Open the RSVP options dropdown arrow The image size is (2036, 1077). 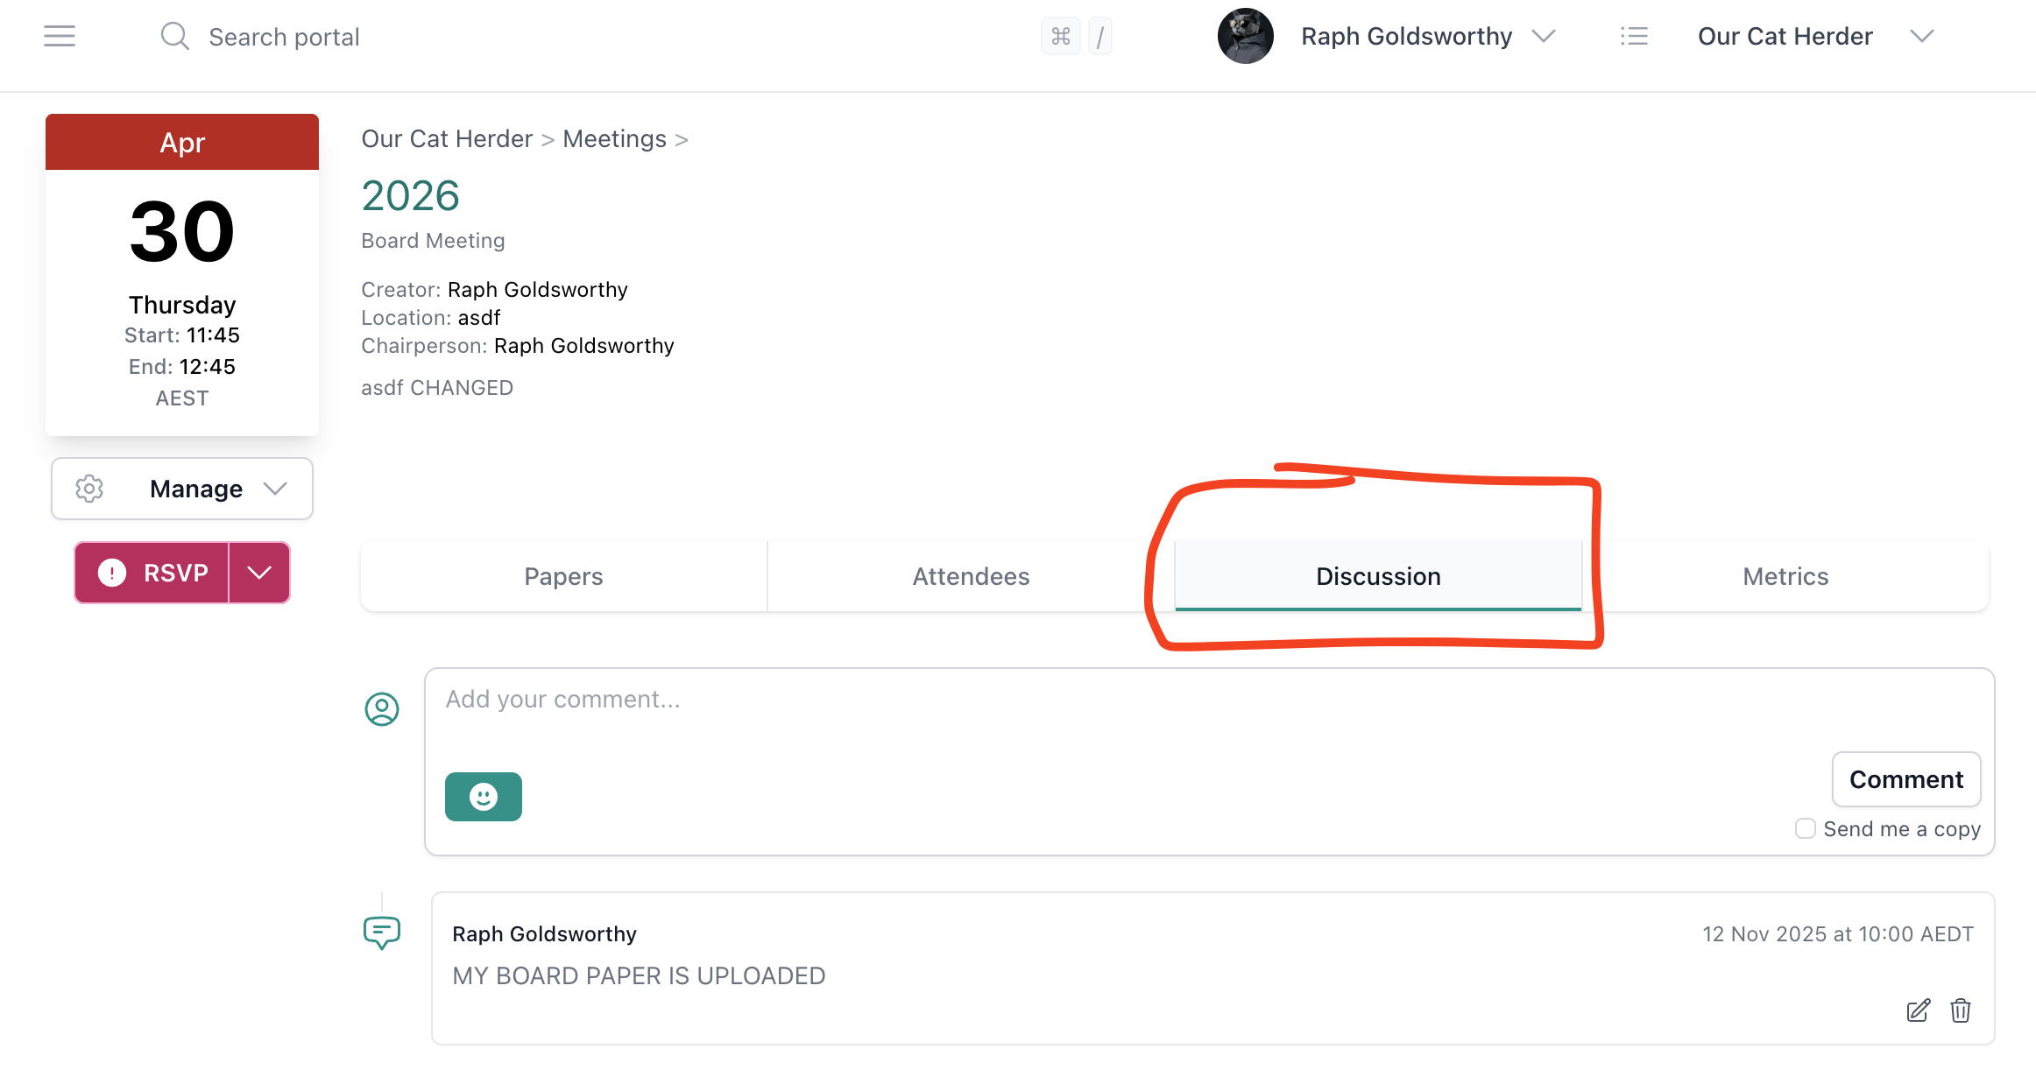(258, 573)
